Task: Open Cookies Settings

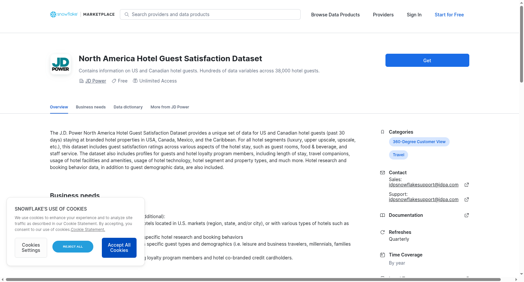Action: coord(31,248)
